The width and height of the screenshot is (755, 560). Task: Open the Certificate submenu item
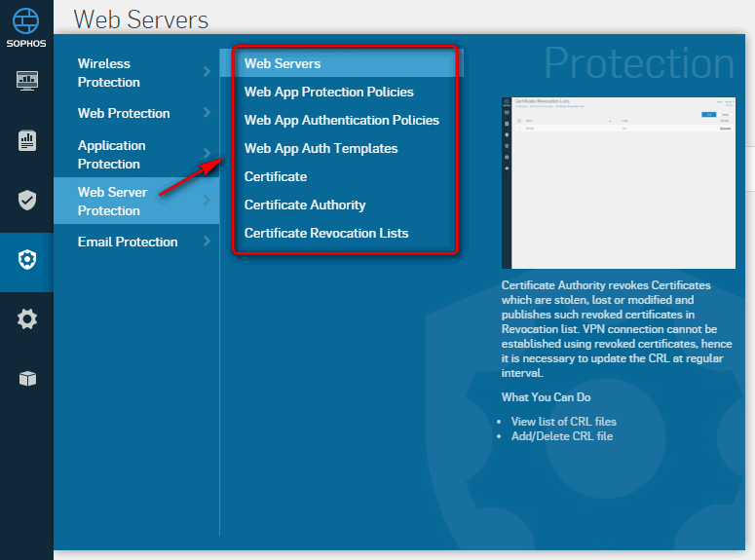pyautogui.click(x=276, y=176)
